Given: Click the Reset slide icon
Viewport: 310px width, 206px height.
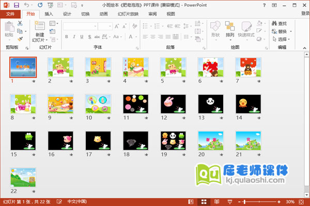Looking at the screenshot, I should tap(52, 31).
